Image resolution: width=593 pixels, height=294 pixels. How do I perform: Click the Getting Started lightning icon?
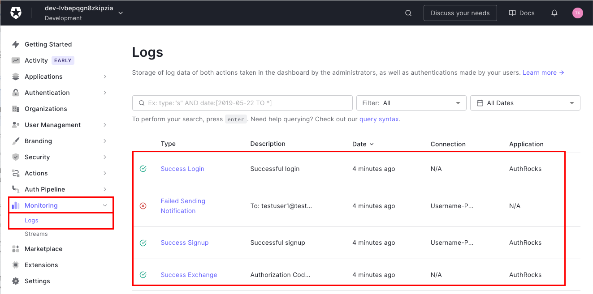pyautogui.click(x=16, y=44)
